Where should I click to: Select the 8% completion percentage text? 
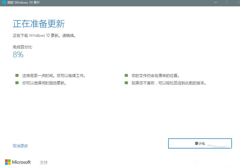[18, 54]
